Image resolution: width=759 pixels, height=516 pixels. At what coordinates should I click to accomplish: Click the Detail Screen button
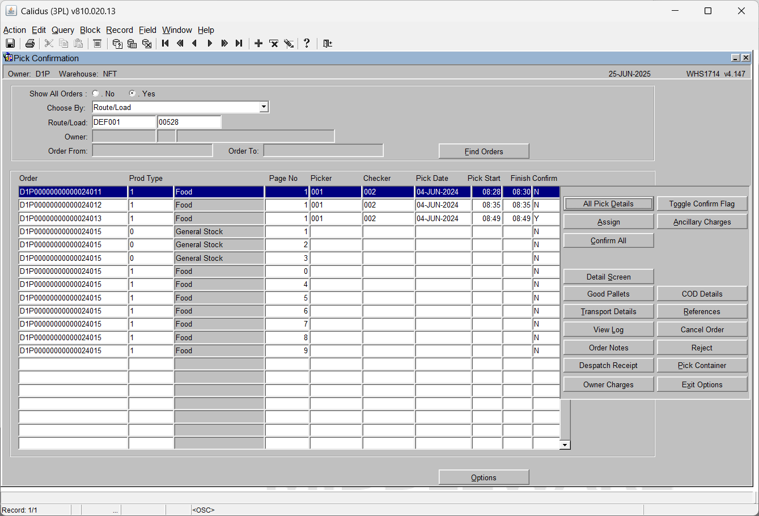coord(609,277)
